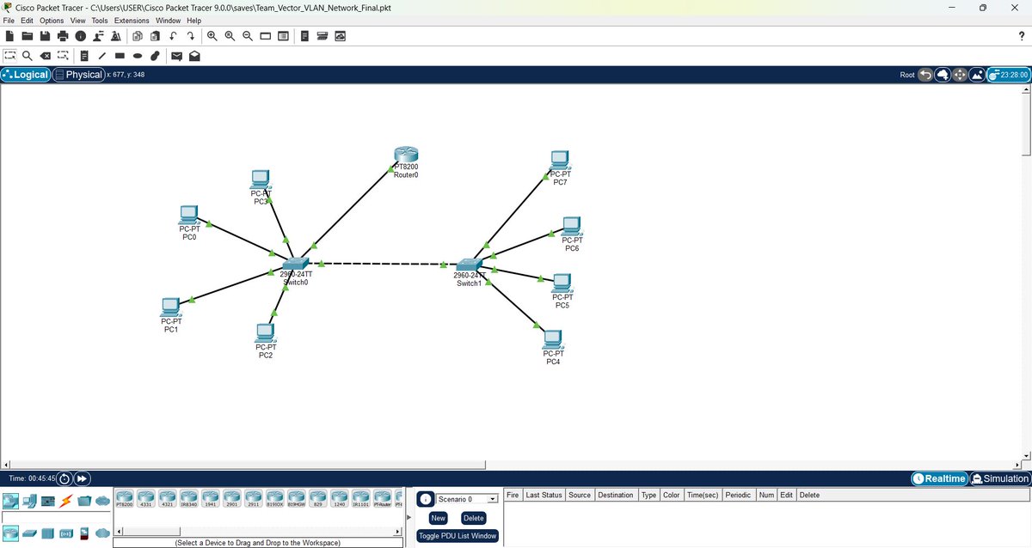Select the Draw Ellipse tool
The width and height of the screenshot is (1032, 548).
pos(138,56)
